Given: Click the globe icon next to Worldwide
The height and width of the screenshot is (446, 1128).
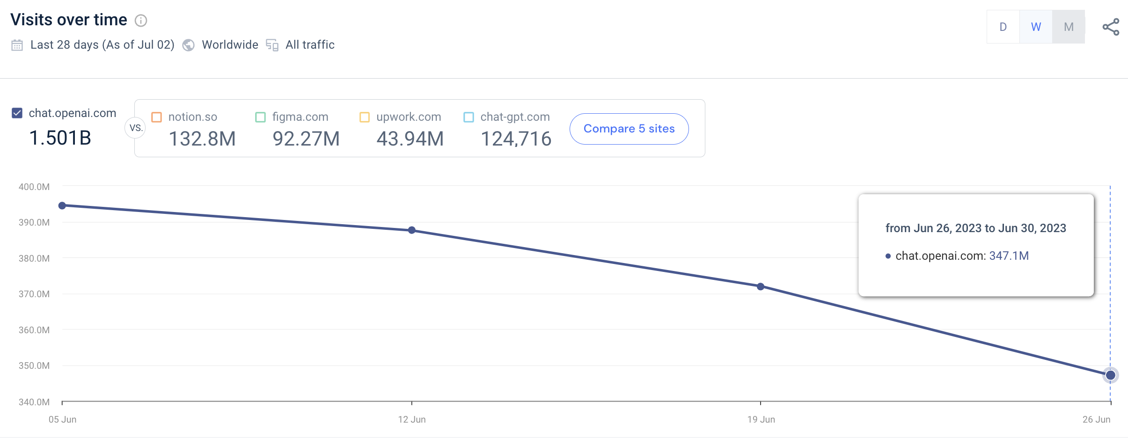Looking at the screenshot, I should point(188,45).
